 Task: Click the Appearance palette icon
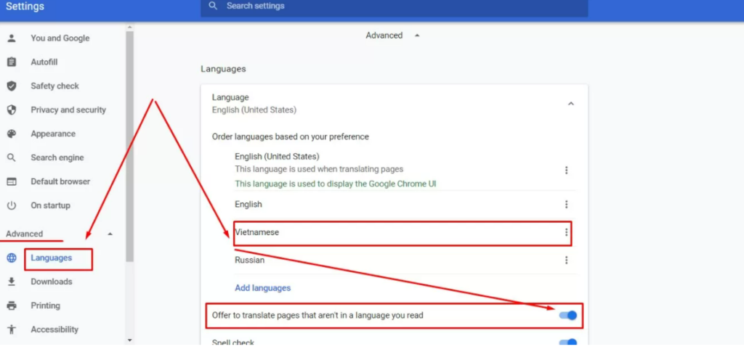pos(12,134)
